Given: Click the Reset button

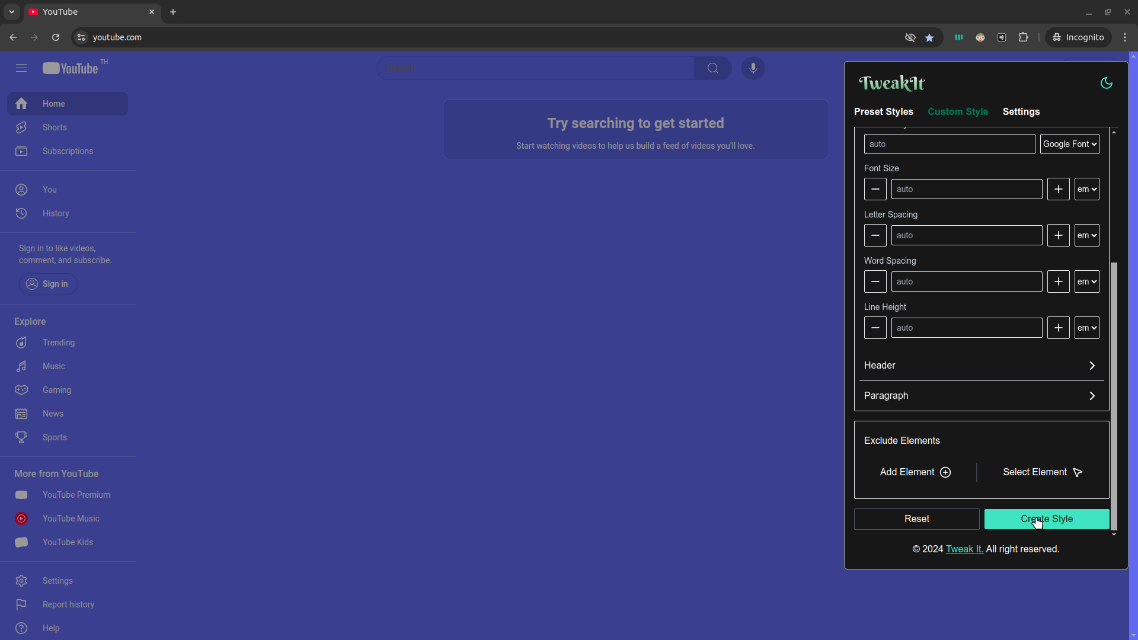Looking at the screenshot, I should tap(916, 519).
